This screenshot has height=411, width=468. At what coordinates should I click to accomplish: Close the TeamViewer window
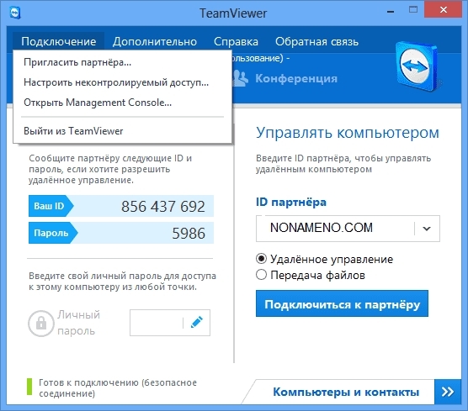click(444, 9)
